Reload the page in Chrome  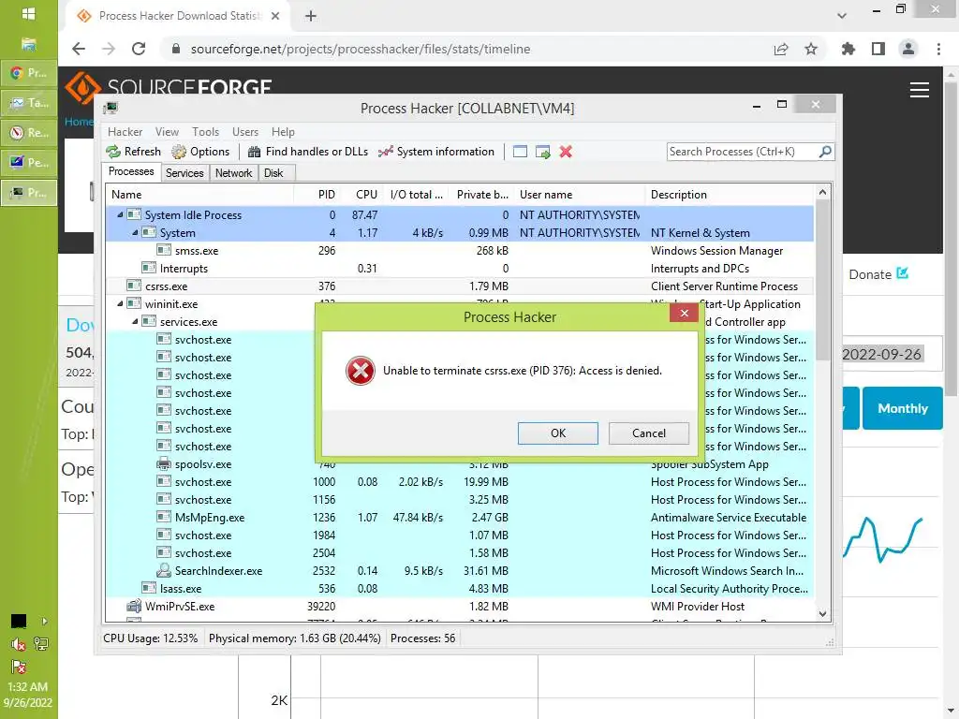click(x=139, y=49)
